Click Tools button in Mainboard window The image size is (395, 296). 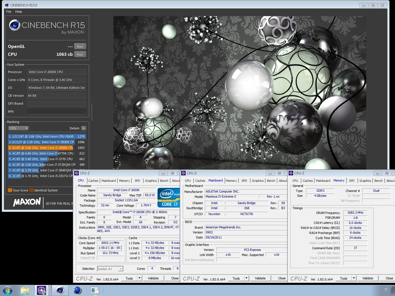236,278
